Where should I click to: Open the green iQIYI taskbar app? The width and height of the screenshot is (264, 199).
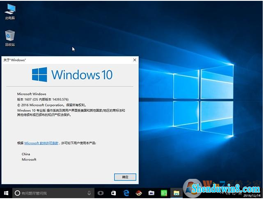[164, 193]
